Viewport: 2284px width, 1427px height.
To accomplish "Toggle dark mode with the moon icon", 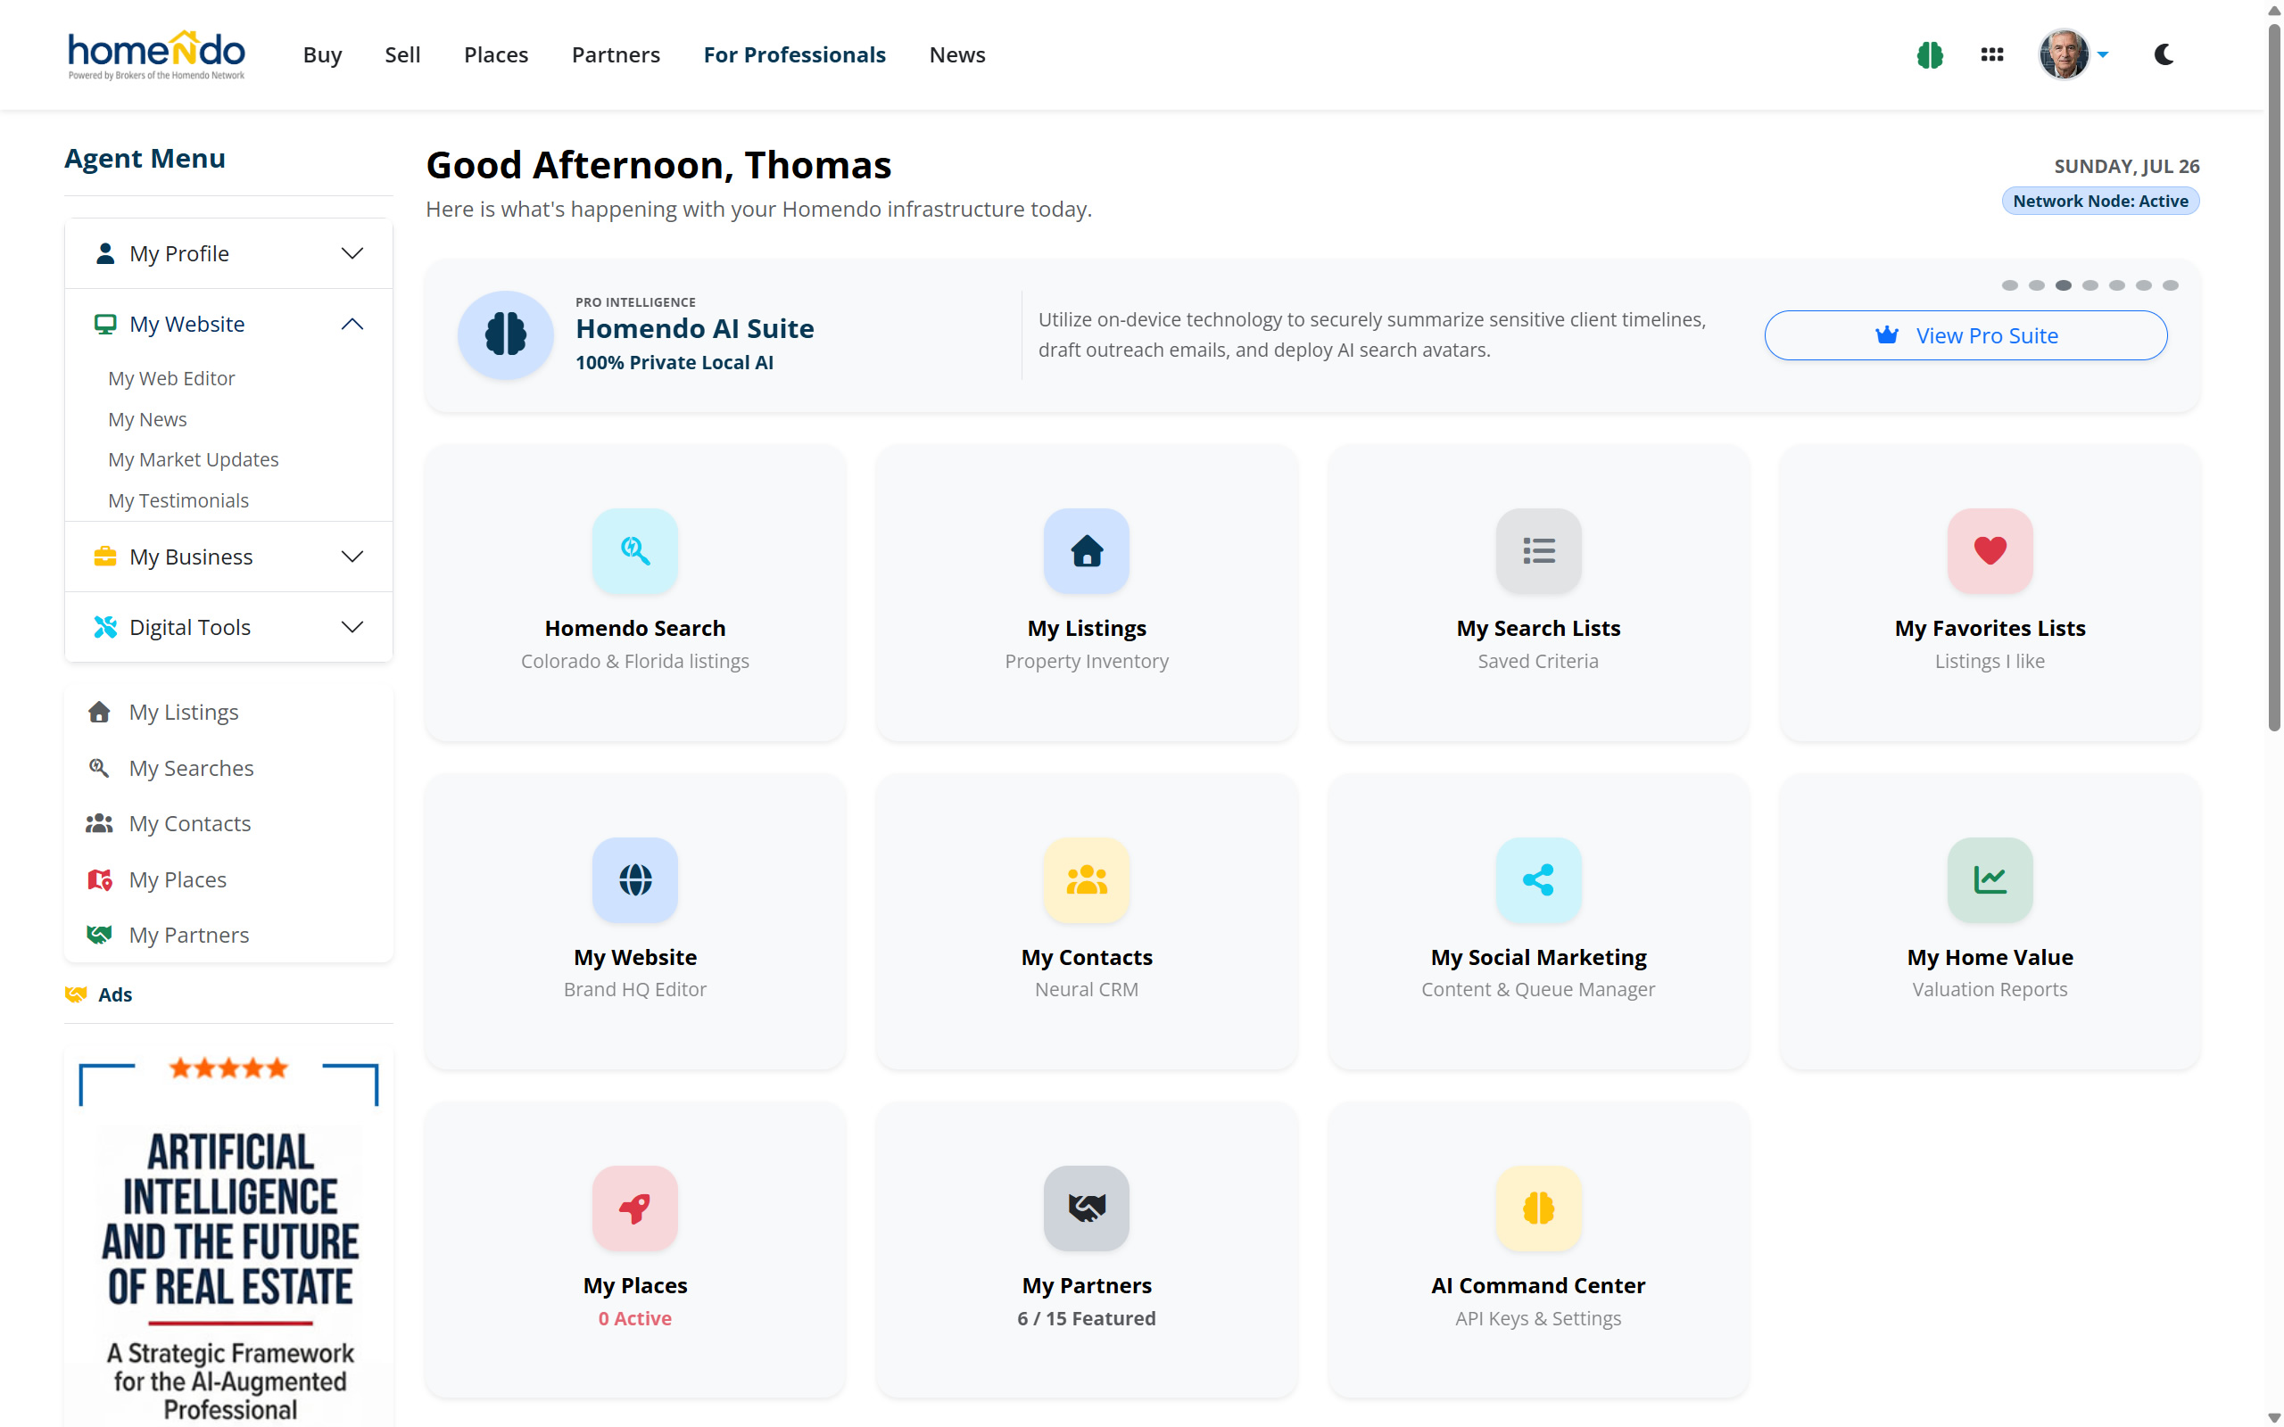I will 2164,54.
